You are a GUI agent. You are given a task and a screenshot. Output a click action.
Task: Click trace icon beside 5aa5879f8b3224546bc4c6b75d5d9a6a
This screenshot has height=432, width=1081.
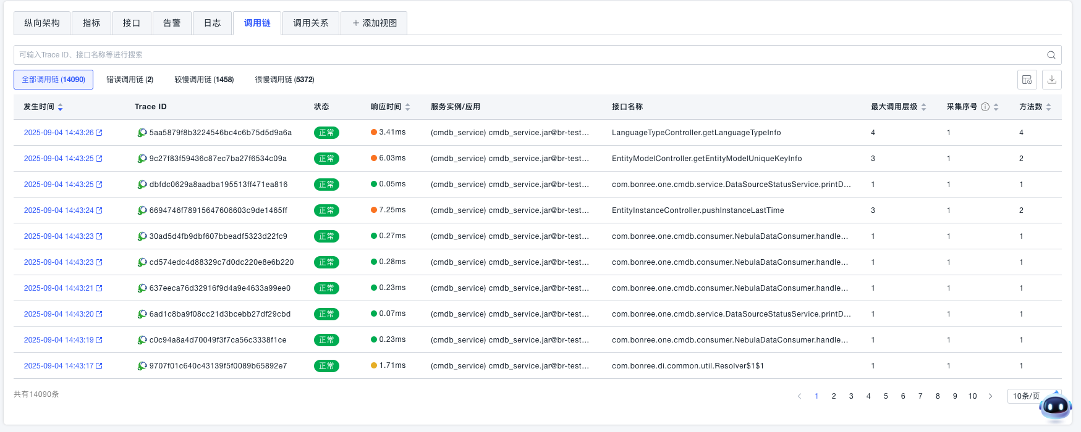click(x=142, y=133)
